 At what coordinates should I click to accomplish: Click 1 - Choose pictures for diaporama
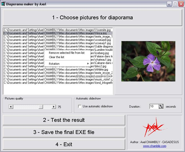pyautogui.click(x=92, y=18)
